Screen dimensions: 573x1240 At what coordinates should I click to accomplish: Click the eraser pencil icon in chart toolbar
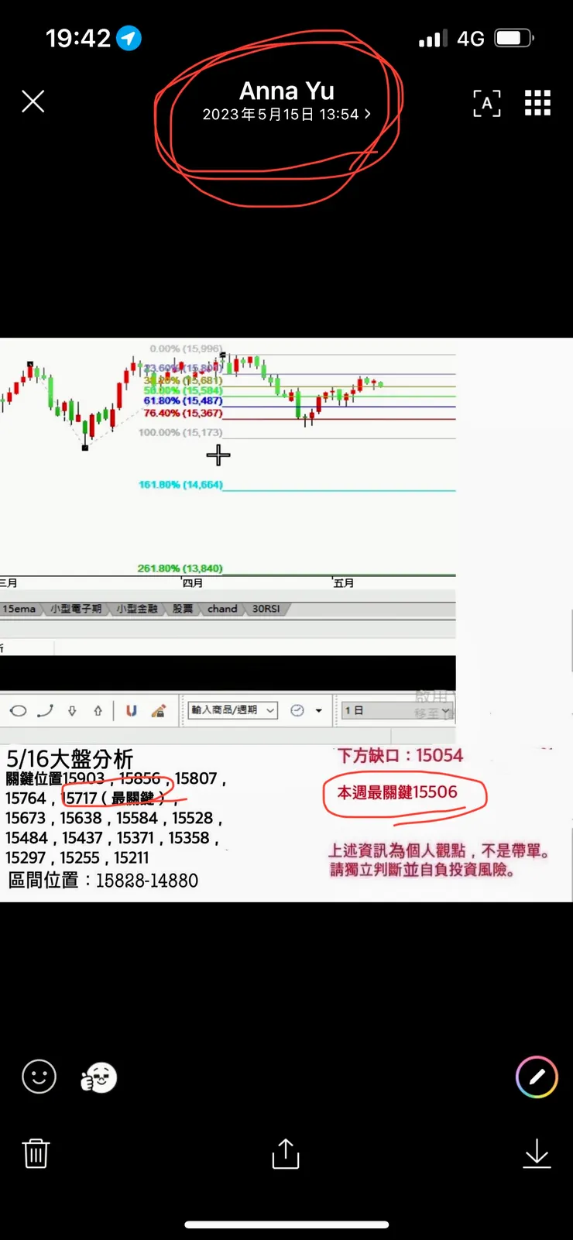[x=158, y=710]
